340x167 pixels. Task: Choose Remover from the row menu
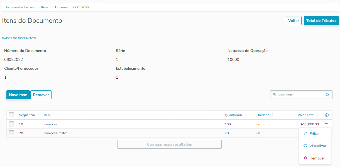click(317, 158)
